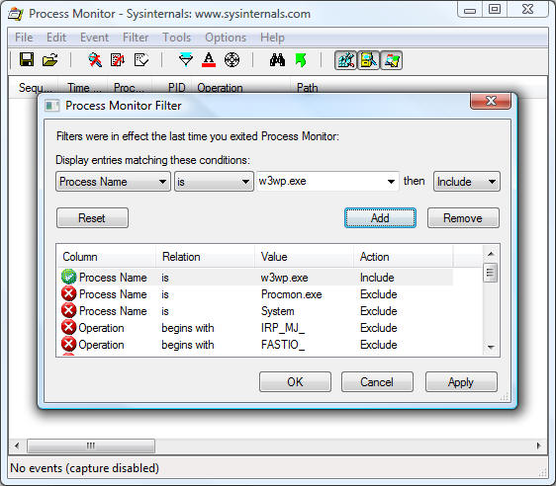This screenshot has height=486, width=556.
Task: Toggle the green check on w3wp.exe filter row
Action: pos(68,277)
